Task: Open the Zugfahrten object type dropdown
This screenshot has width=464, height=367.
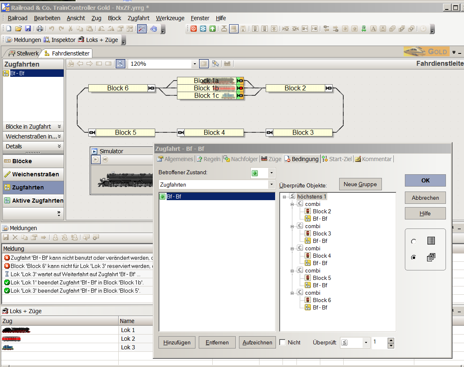Action: point(271,185)
